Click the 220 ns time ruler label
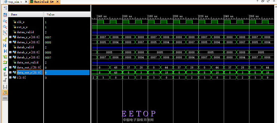 (204, 16)
